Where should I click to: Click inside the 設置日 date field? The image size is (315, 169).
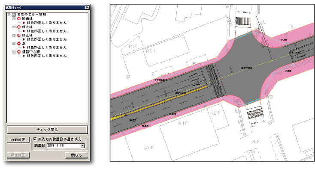(x=64, y=146)
